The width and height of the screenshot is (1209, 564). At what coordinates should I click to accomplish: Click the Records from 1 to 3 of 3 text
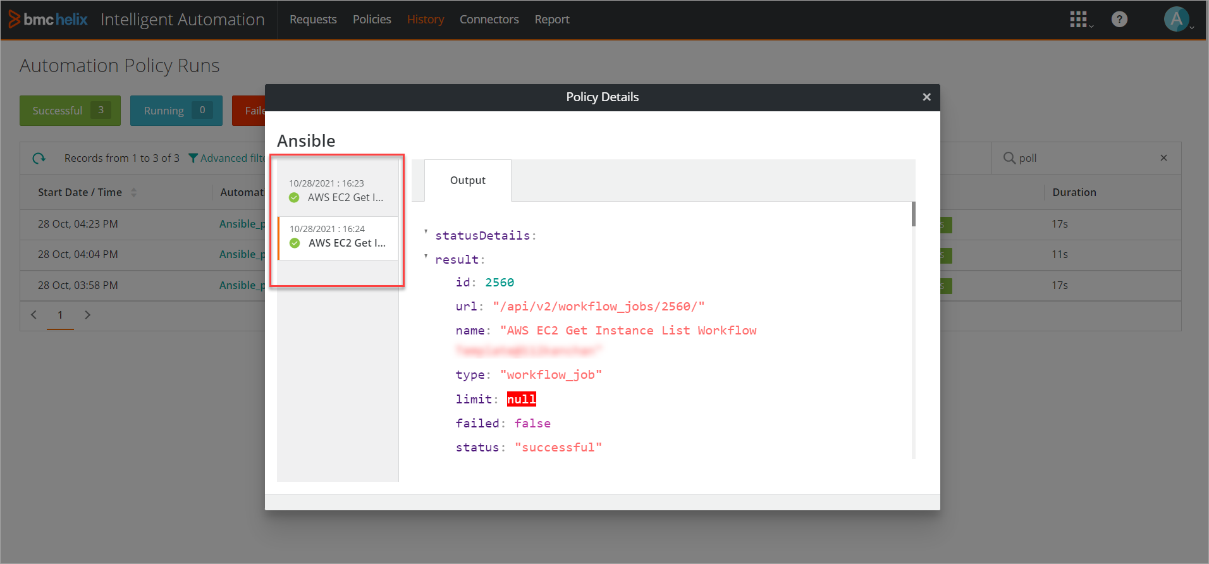click(x=122, y=158)
